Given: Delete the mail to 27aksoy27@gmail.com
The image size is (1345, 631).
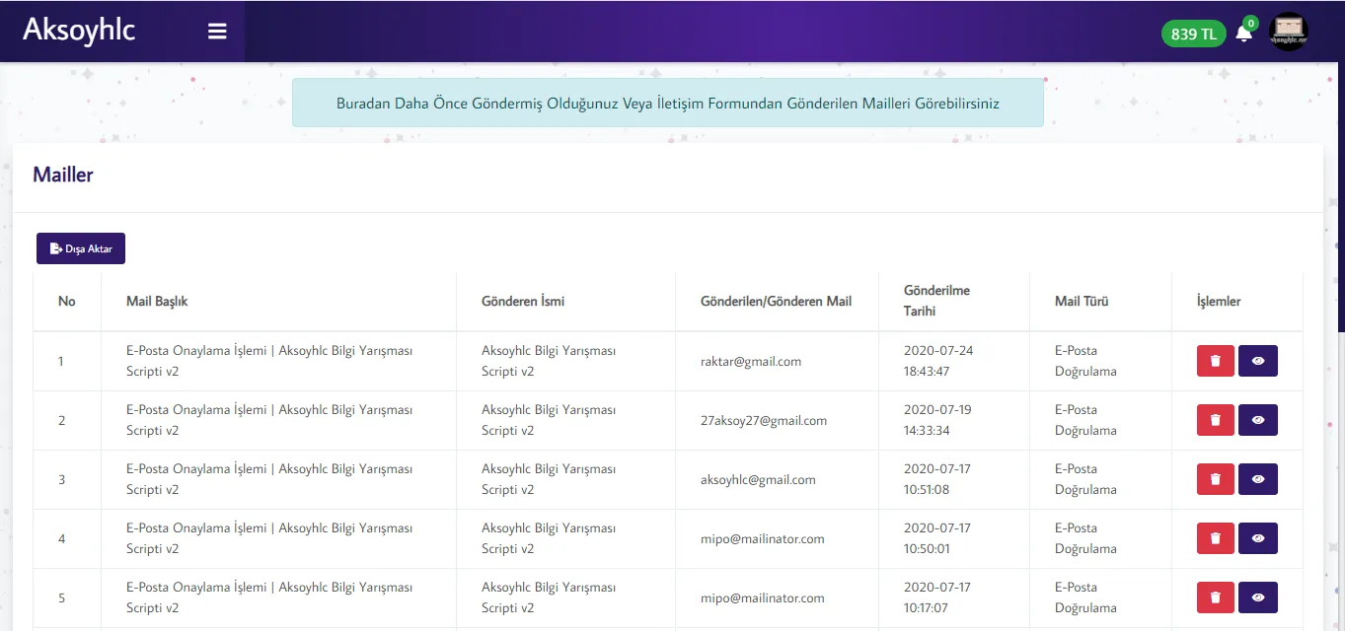Looking at the screenshot, I should 1215,420.
